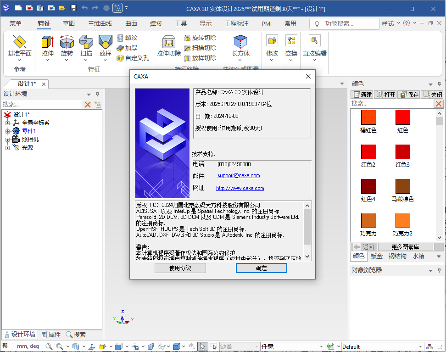The height and width of the screenshot is (352, 446).
Task: Click the 功能搜索 search field
Action: [345, 23]
